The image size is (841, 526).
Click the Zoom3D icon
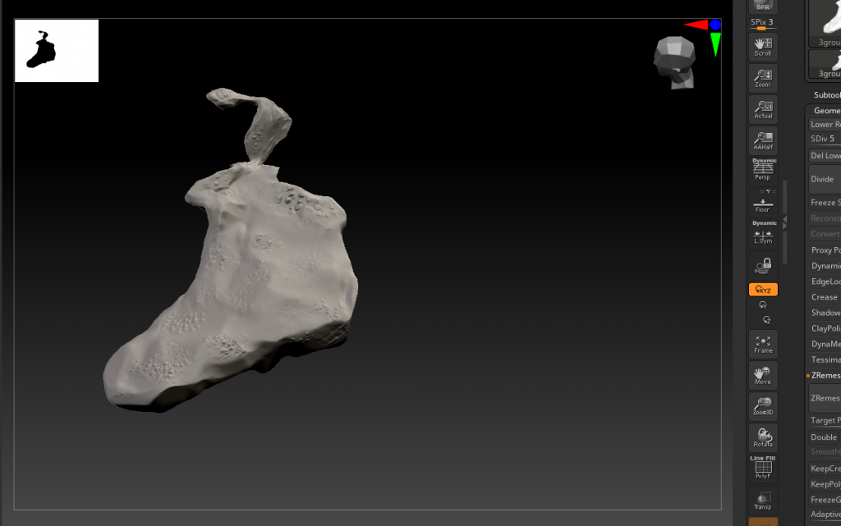point(763,405)
